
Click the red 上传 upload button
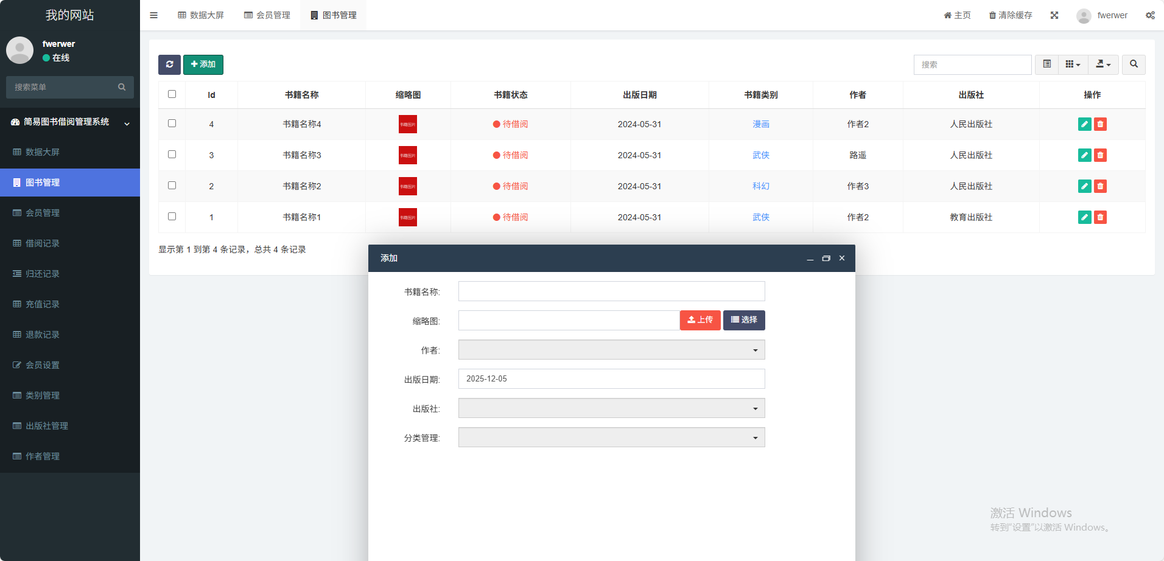point(700,320)
